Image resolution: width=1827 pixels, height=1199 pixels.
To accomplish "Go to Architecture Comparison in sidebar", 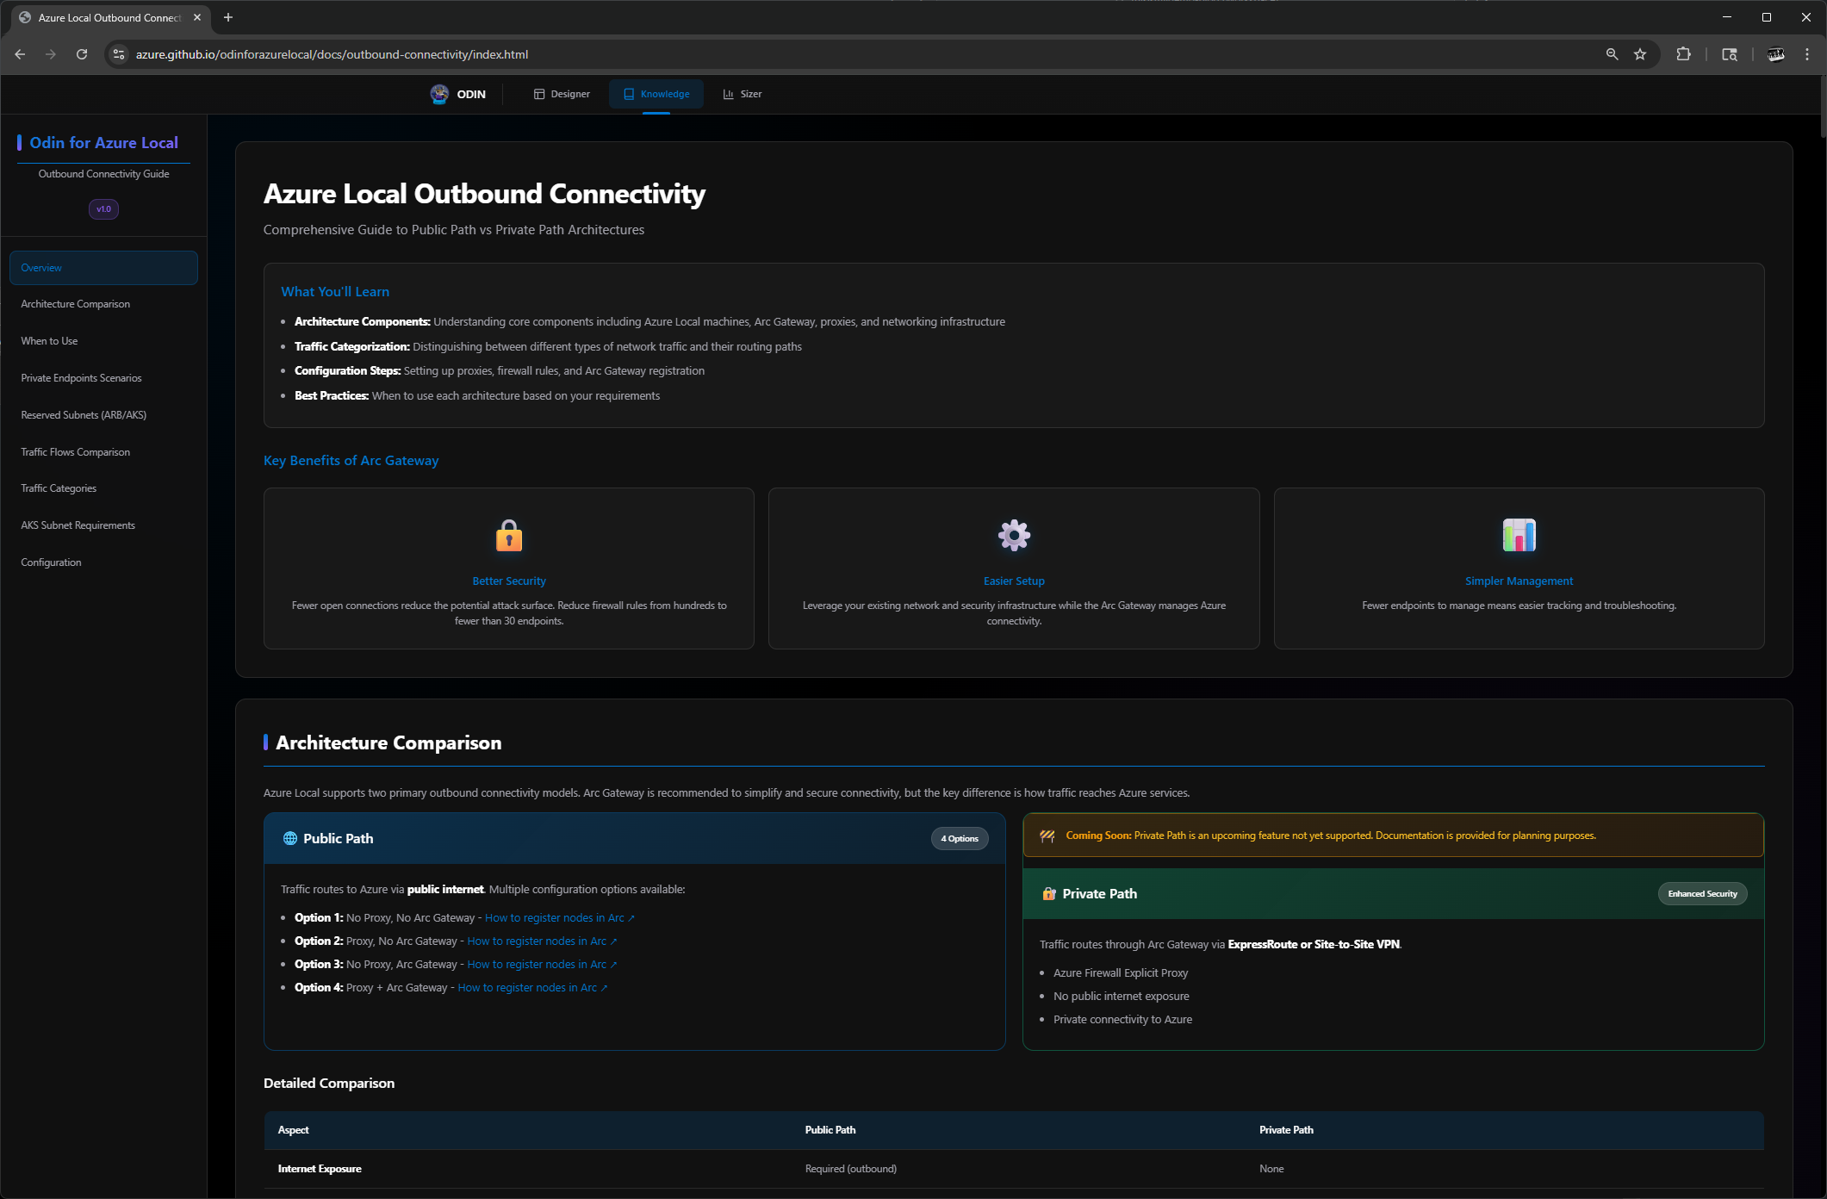I will pyautogui.click(x=76, y=304).
